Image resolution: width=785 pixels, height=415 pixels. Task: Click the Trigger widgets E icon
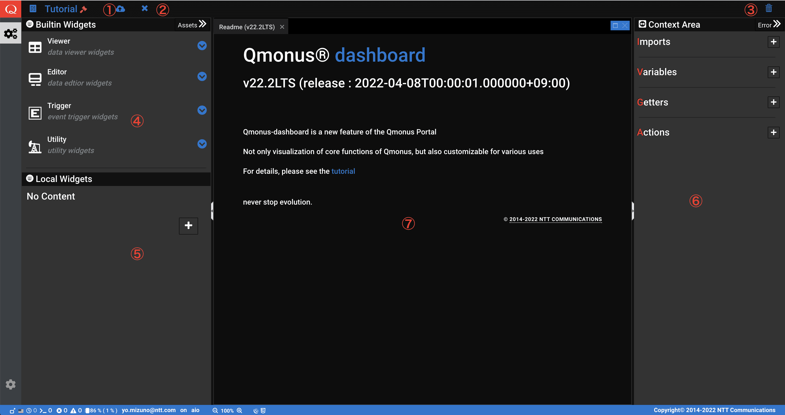[35, 113]
